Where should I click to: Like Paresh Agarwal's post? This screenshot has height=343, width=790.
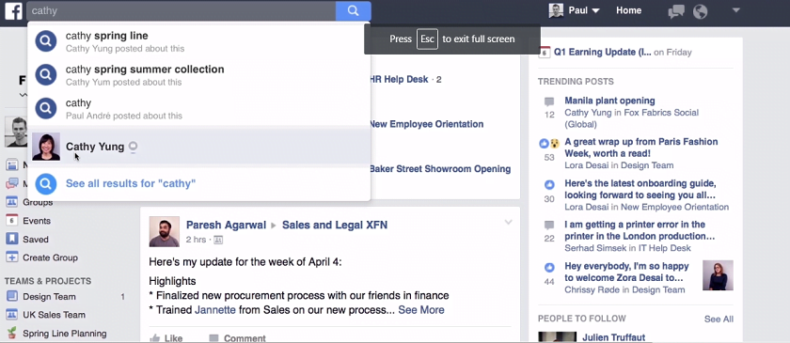point(166,338)
